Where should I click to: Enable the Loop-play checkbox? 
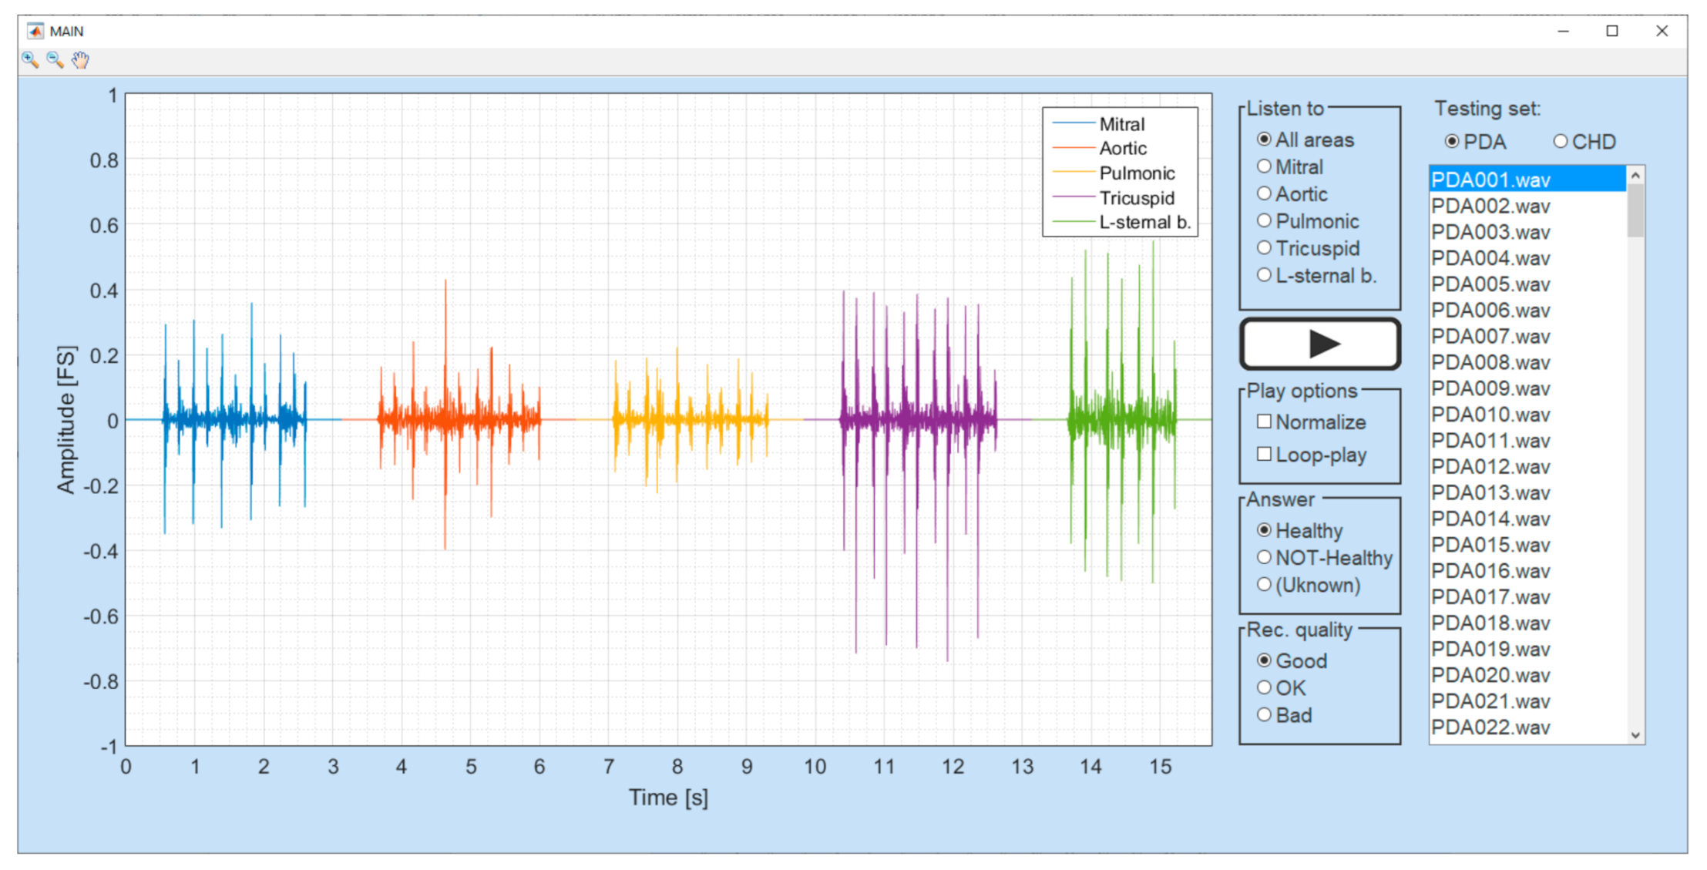pos(1264,454)
